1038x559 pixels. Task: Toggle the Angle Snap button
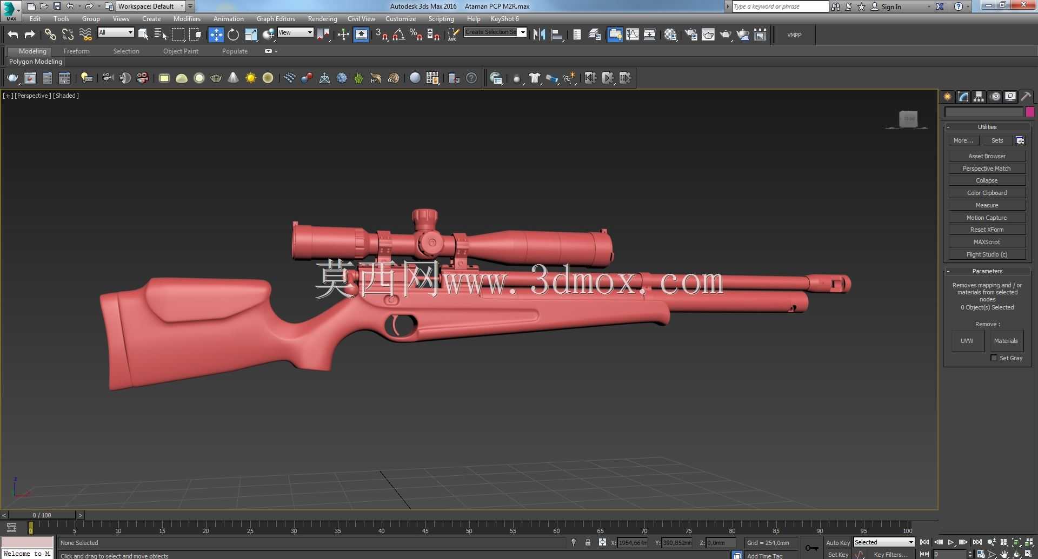pyautogui.click(x=398, y=35)
